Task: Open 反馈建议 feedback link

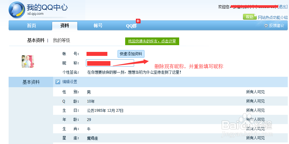Action: click(x=276, y=26)
